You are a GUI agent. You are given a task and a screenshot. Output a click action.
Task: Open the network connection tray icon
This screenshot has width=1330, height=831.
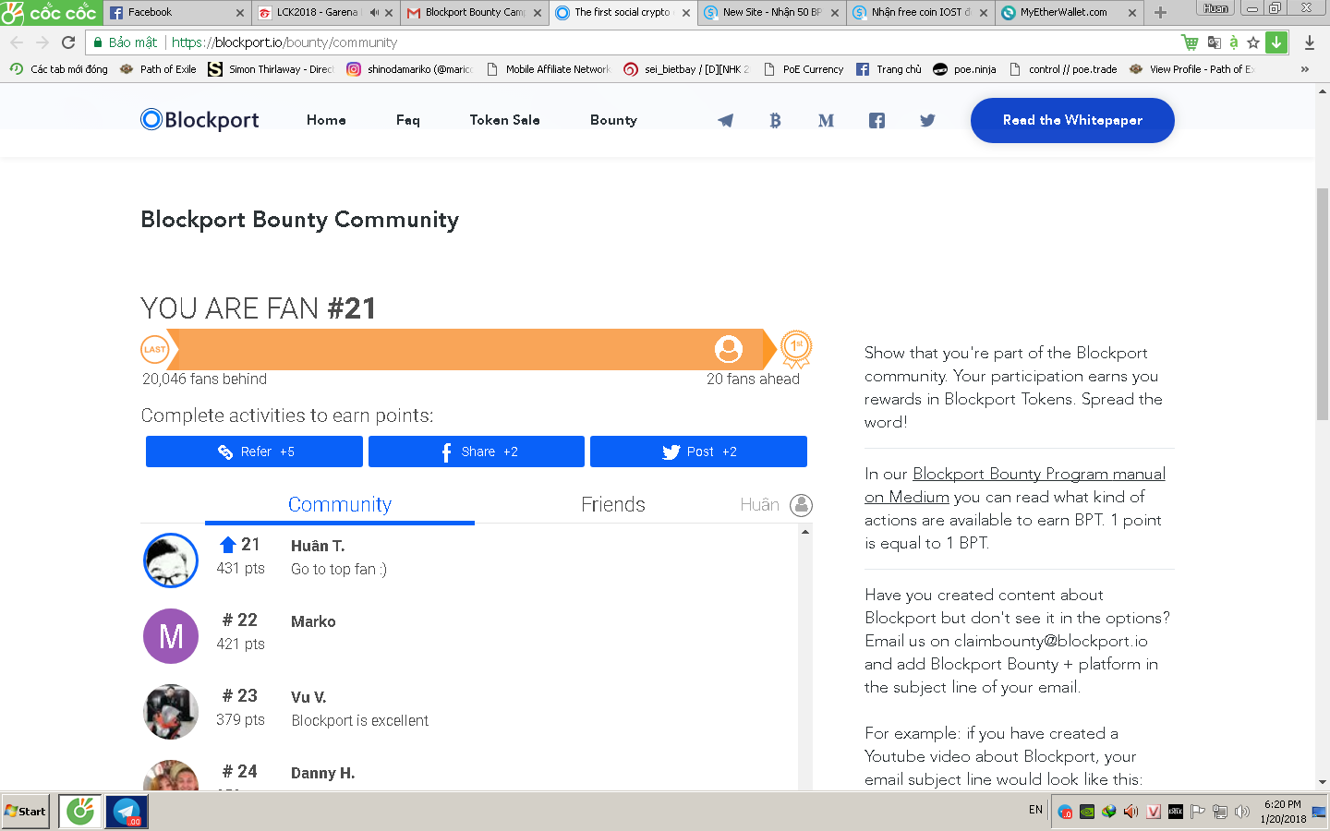1220,812
